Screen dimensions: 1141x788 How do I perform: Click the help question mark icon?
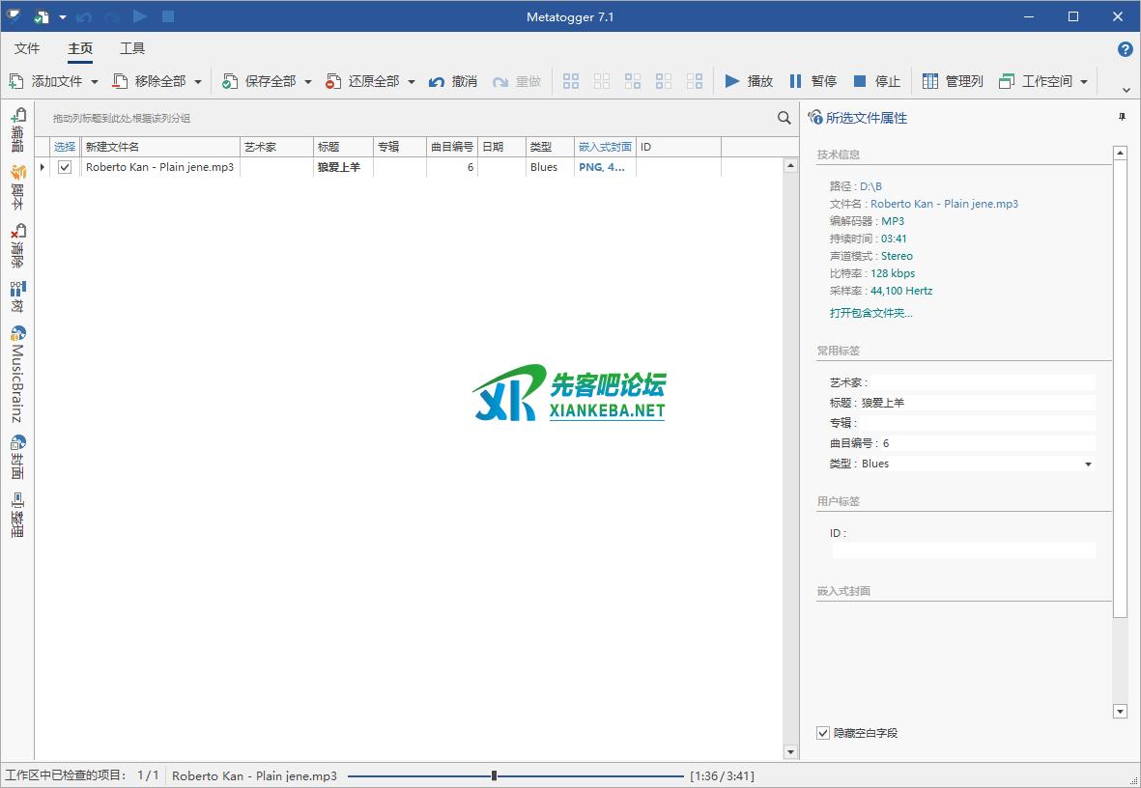(x=1125, y=49)
